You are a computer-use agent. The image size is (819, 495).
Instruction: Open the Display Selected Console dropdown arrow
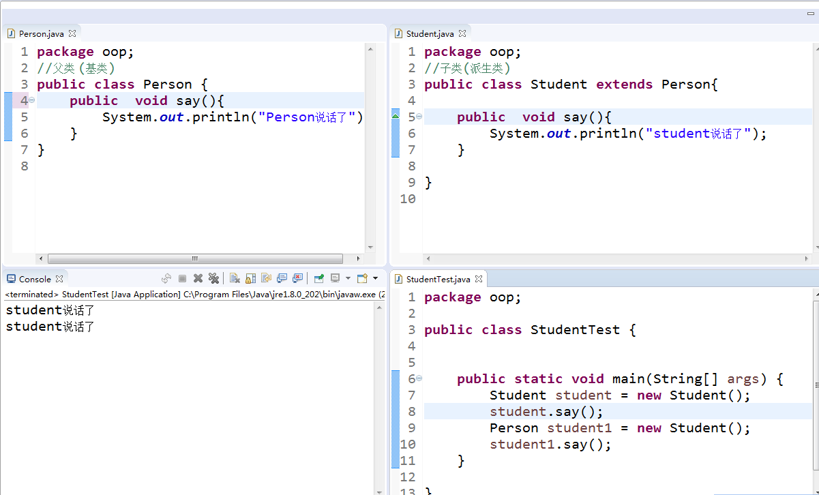pyautogui.click(x=348, y=278)
